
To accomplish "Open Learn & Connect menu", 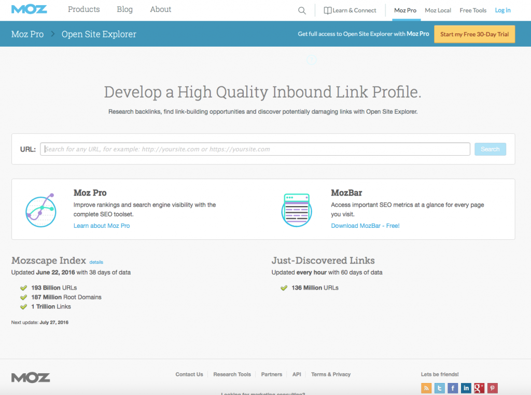I will 350,10.
